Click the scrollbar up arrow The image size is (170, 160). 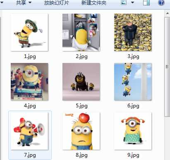(167, 14)
